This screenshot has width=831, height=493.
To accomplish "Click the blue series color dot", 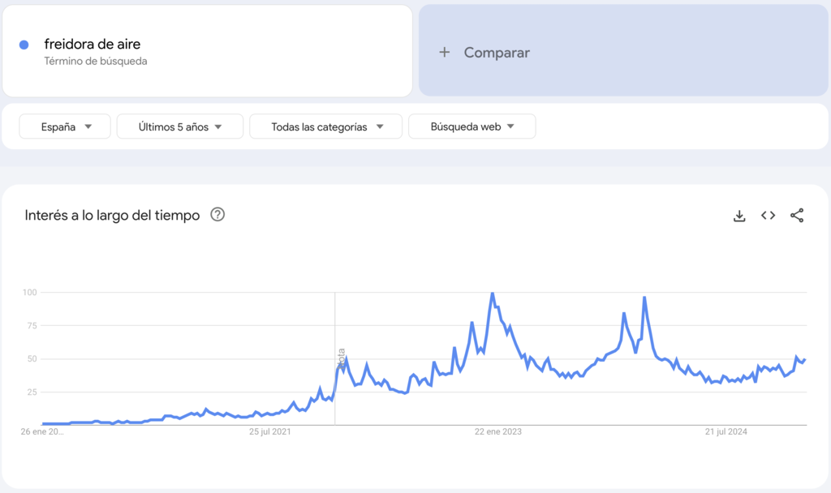I will 24,43.
